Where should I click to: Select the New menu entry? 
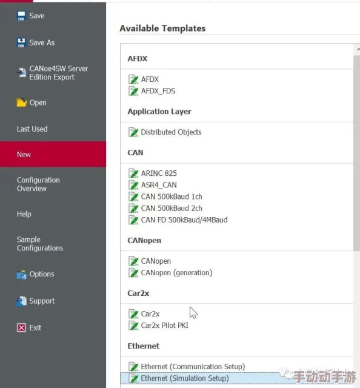53,154
